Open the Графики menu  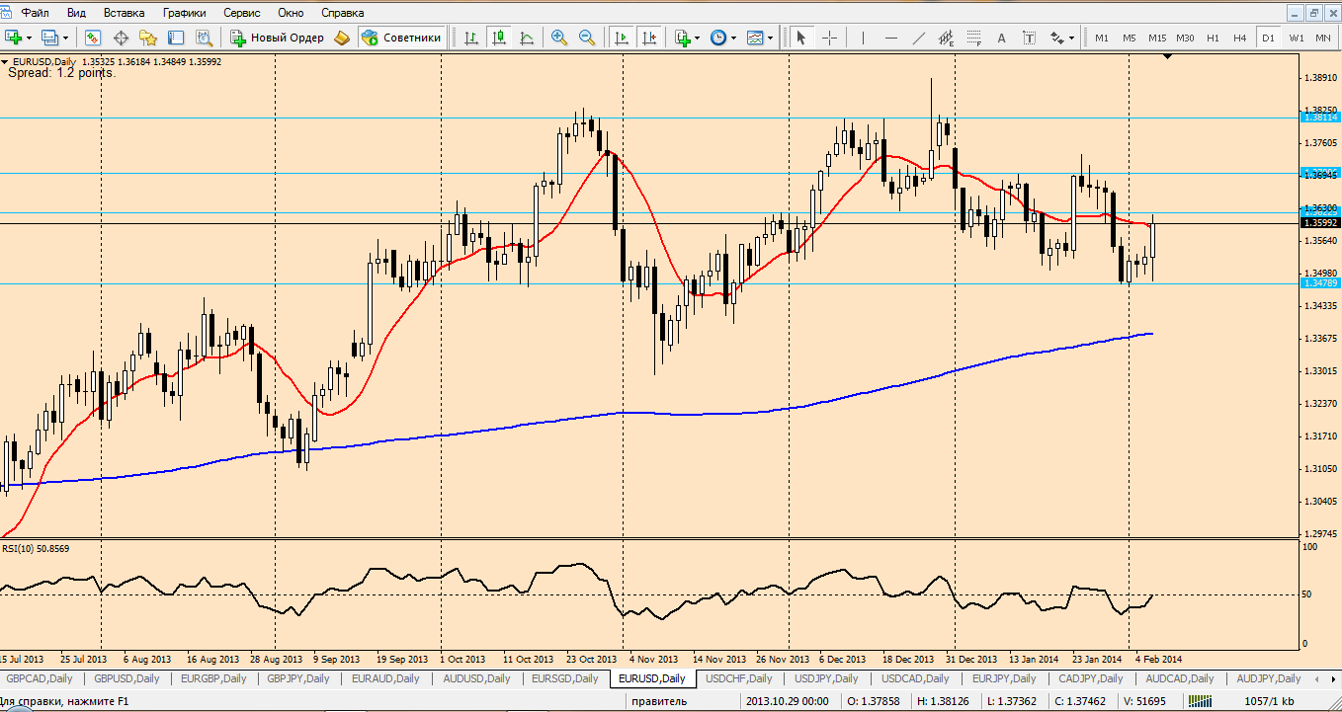click(185, 13)
